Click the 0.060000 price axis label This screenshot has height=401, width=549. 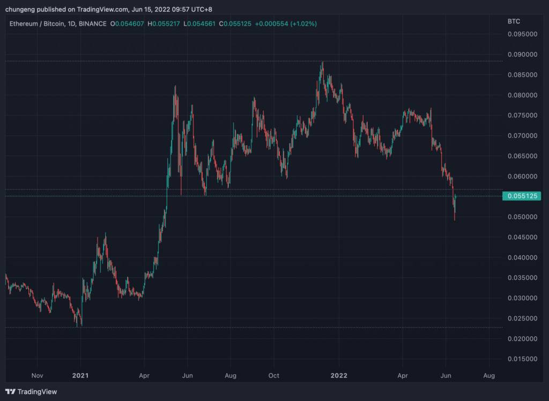pyautogui.click(x=522, y=176)
